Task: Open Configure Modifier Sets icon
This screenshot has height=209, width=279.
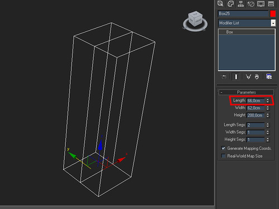Action: pos(269,76)
